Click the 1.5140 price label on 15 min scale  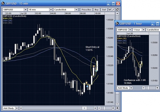(x=110, y=102)
